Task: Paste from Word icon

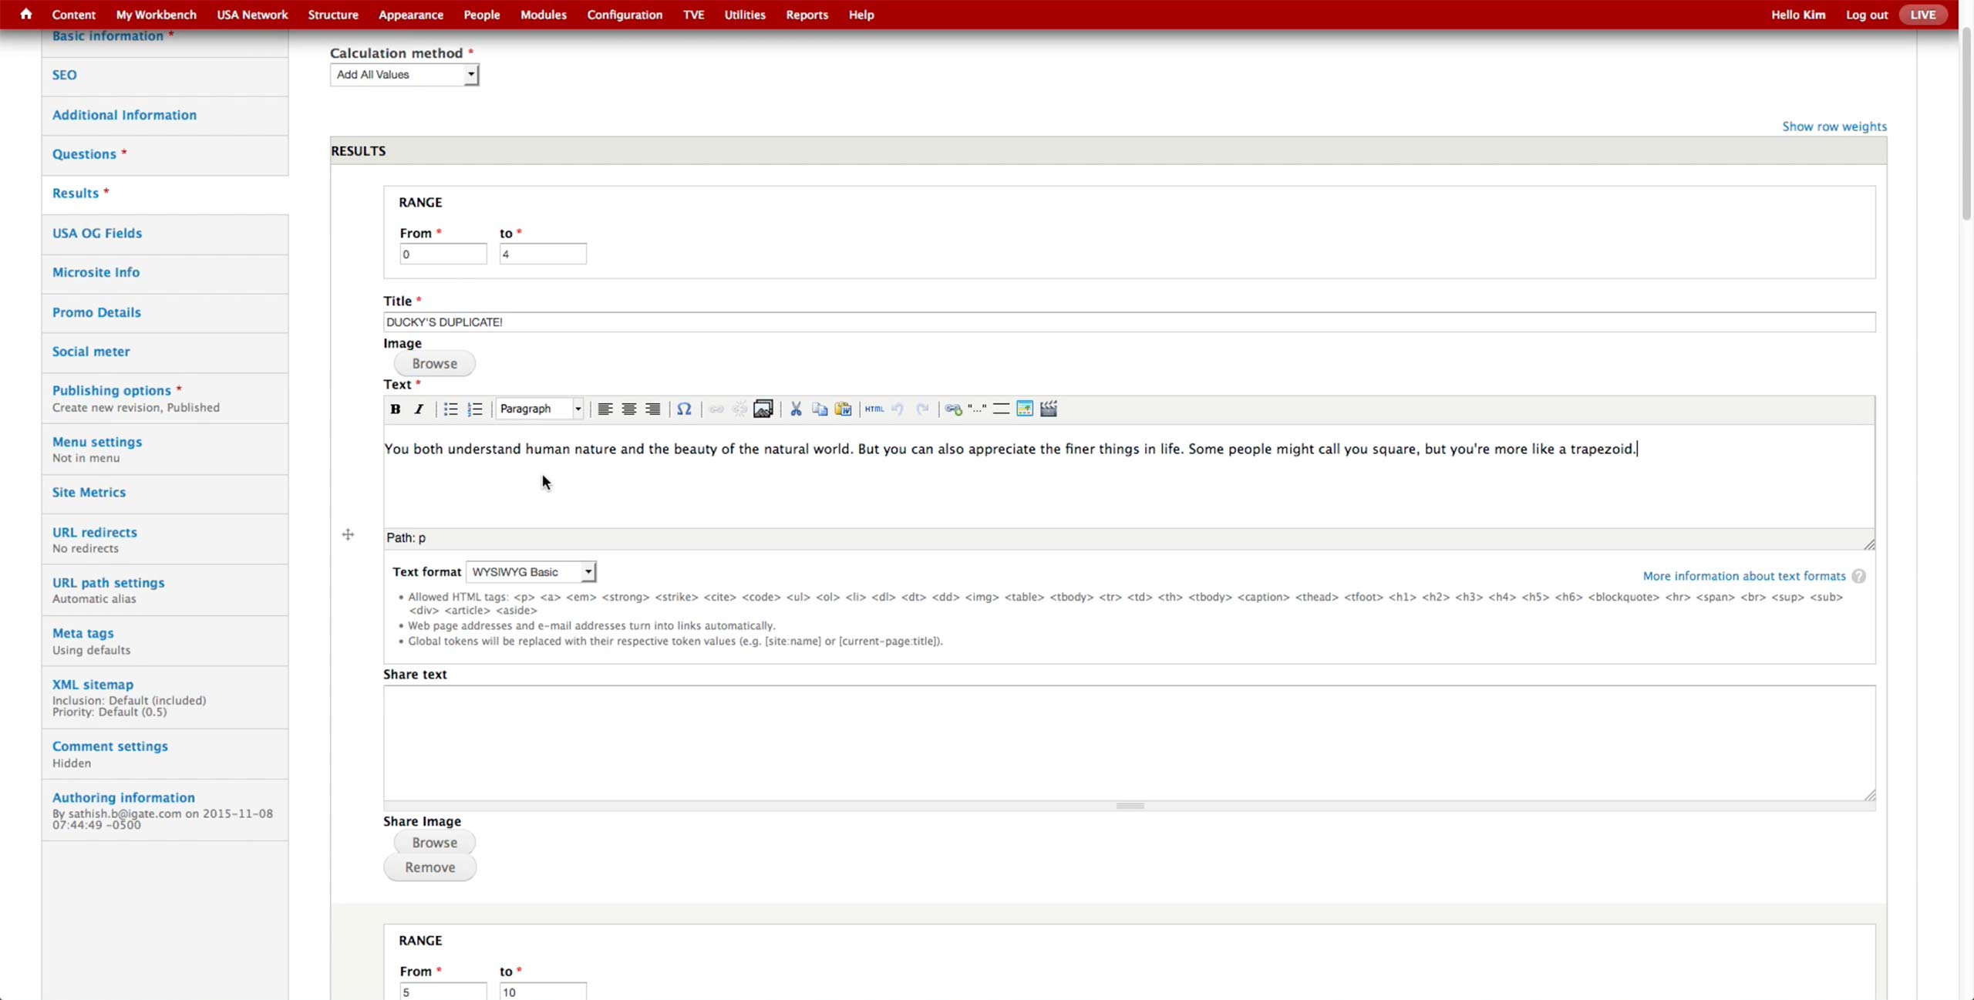Action: tap(844, 409)
